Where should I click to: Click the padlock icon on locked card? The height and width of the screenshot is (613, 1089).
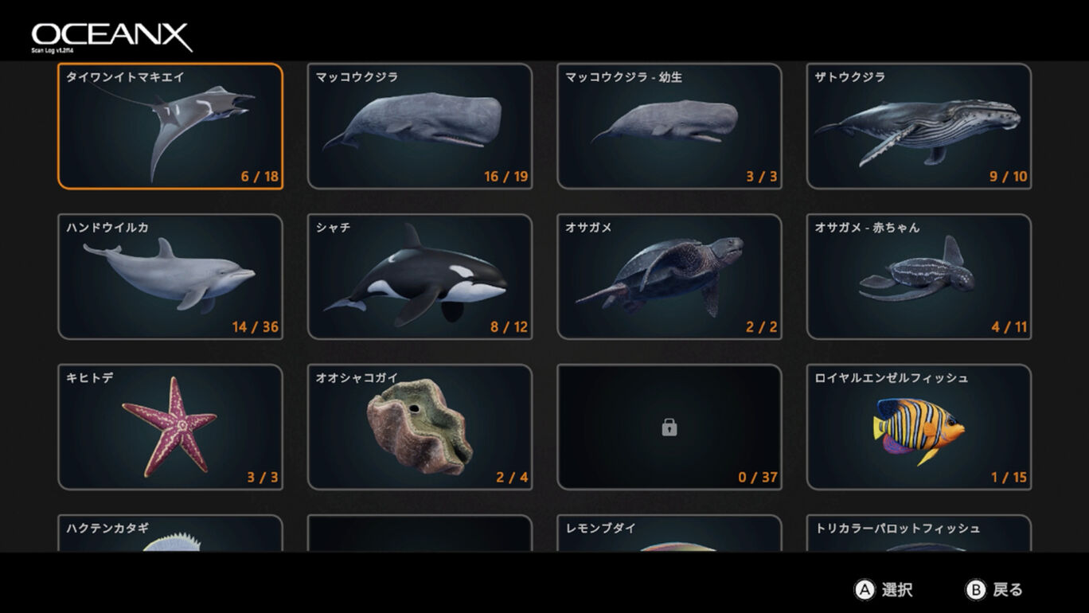[669, 428]
